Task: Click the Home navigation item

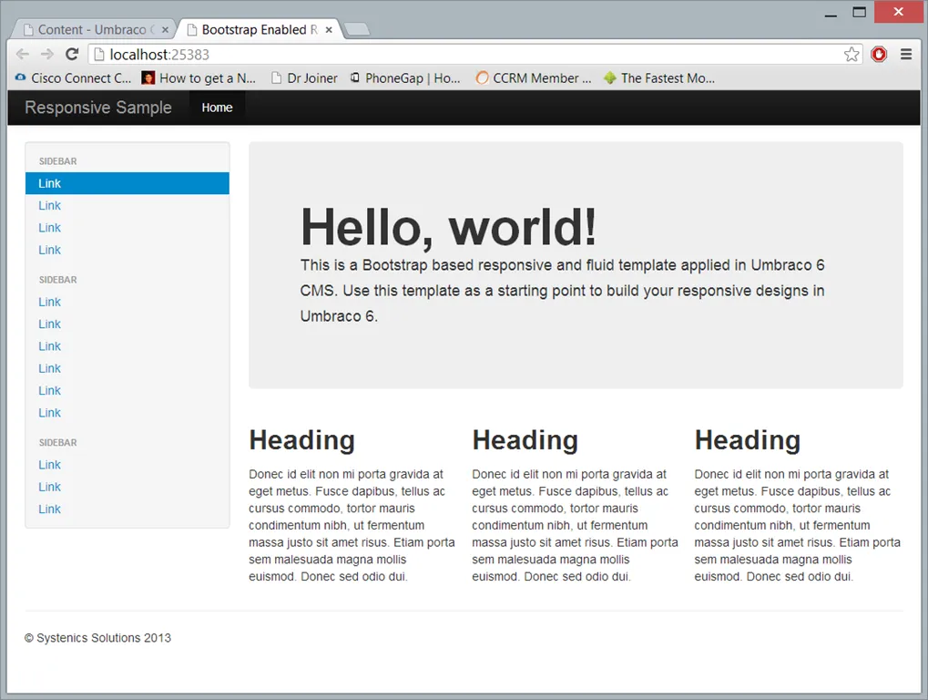Action: pyautogui.click(x=217, y=108)
